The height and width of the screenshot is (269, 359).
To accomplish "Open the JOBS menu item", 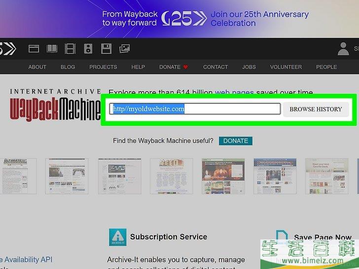I will click(x=249, y=67).
